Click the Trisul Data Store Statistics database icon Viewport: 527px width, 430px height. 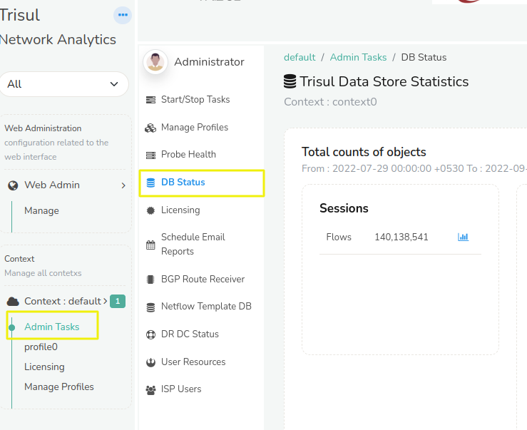click(290, 81)
